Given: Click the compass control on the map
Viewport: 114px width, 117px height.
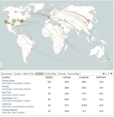Looking at the screenshot, I should pos(110,67).
